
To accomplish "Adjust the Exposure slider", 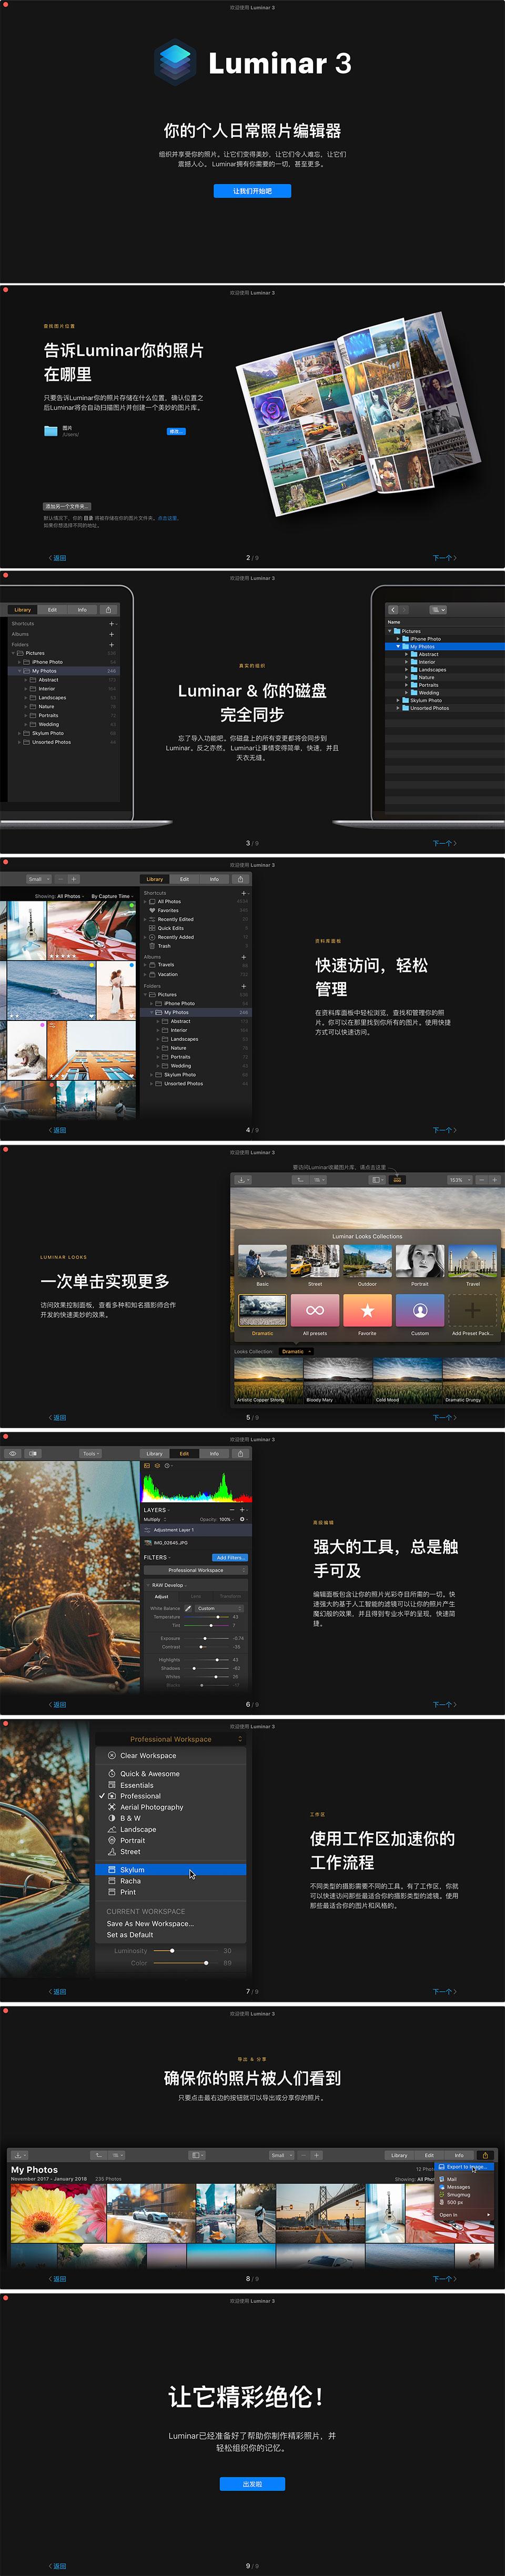I will coord(206,1638).
